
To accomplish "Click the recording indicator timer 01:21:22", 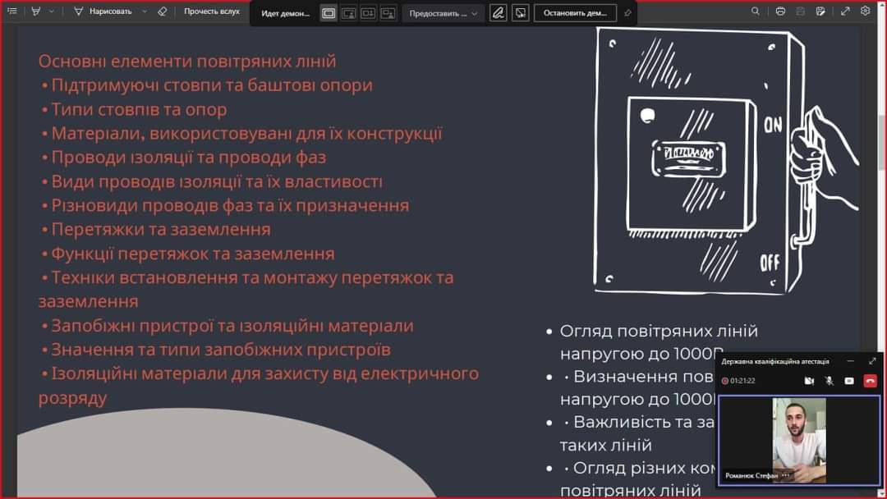I will coord(738,381).
